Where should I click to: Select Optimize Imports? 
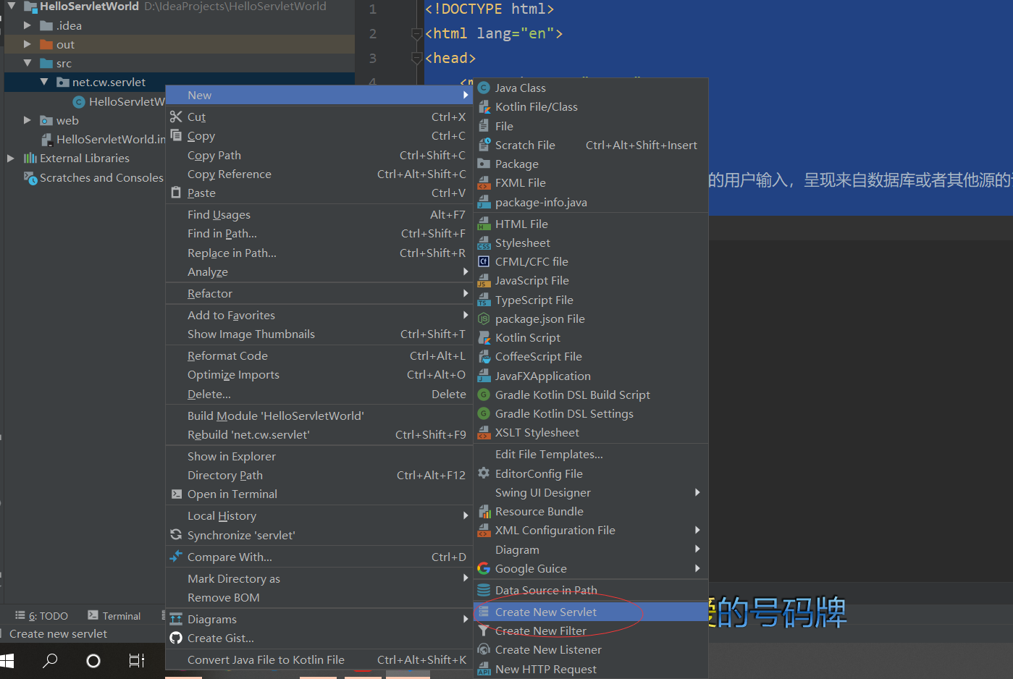pyautogui.click(x=319, y=374)
